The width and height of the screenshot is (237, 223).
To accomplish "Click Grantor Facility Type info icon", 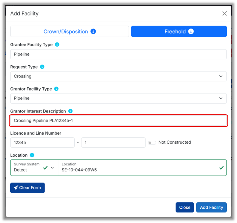I will 56,89.
